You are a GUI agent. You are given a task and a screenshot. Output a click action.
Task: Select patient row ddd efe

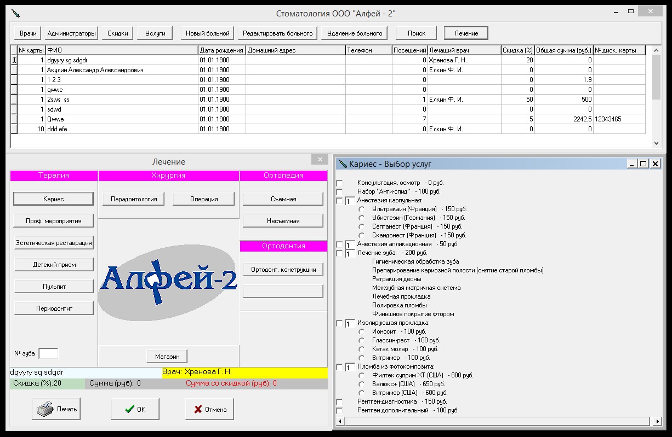[x=329, y=129]
